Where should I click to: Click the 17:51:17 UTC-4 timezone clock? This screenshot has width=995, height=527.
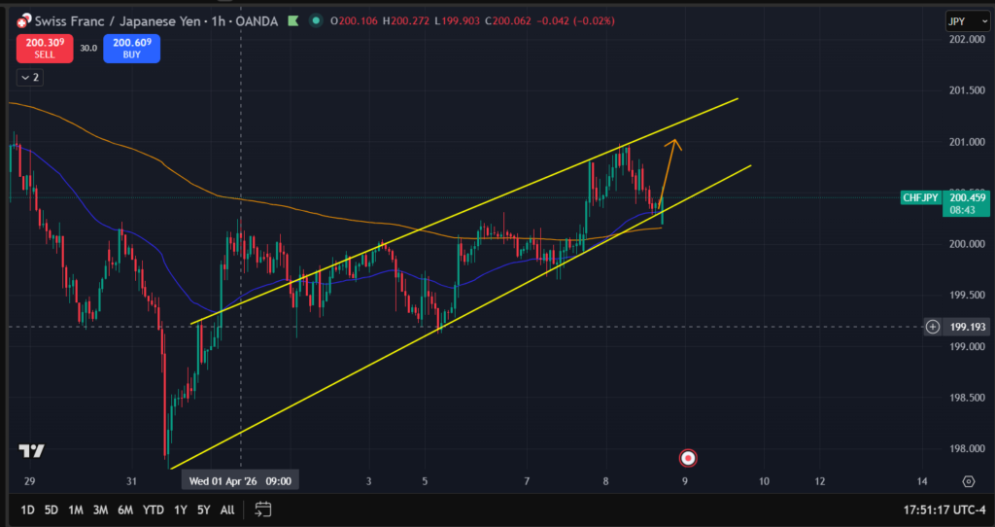click(x=944, y=509)
